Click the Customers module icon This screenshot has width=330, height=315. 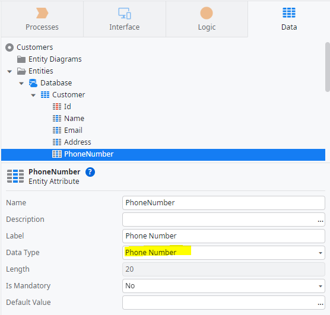point(9,47)
